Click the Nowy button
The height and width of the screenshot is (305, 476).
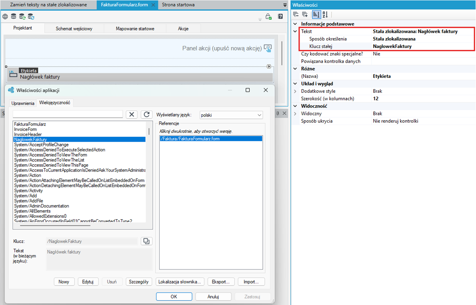pos(64,282)
